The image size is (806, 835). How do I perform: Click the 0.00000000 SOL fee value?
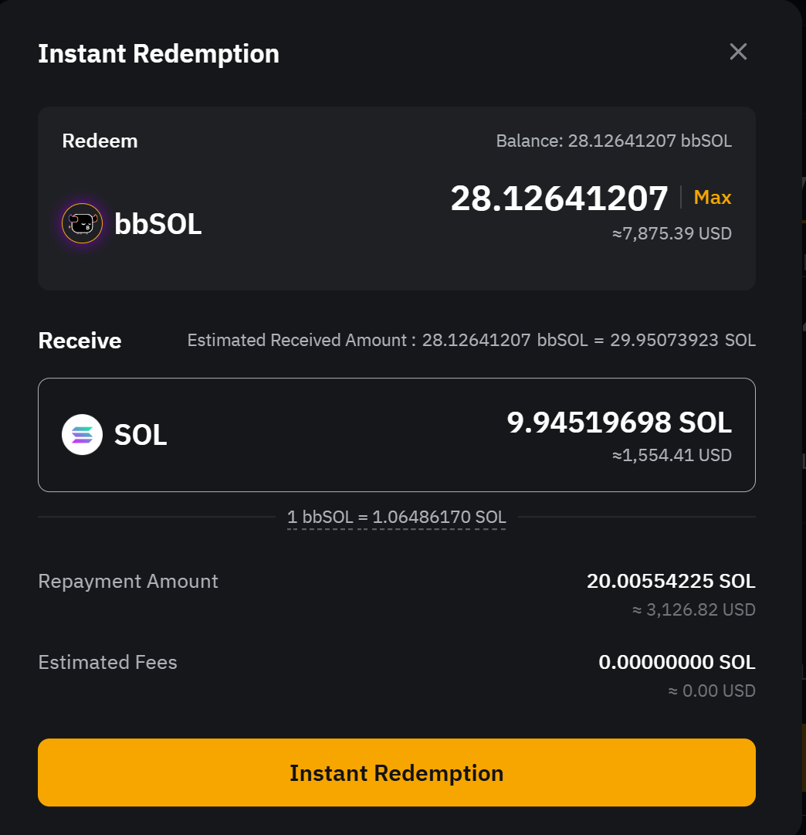(676, 662)
